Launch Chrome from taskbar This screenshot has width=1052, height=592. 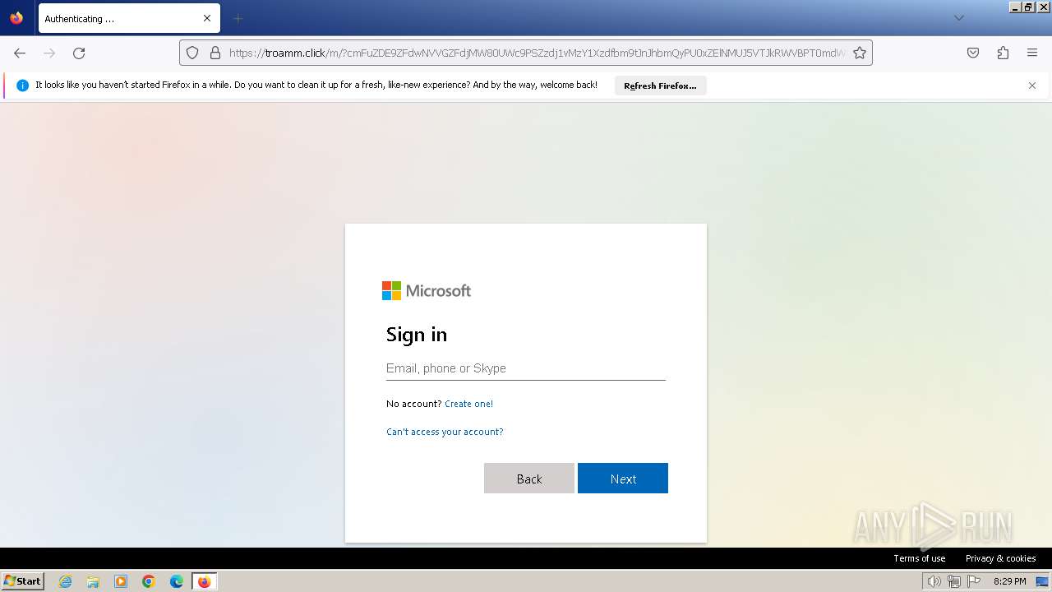[x=149, y=581]
